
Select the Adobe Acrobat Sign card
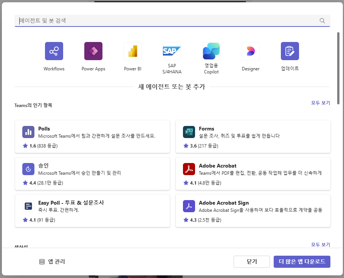253,211
